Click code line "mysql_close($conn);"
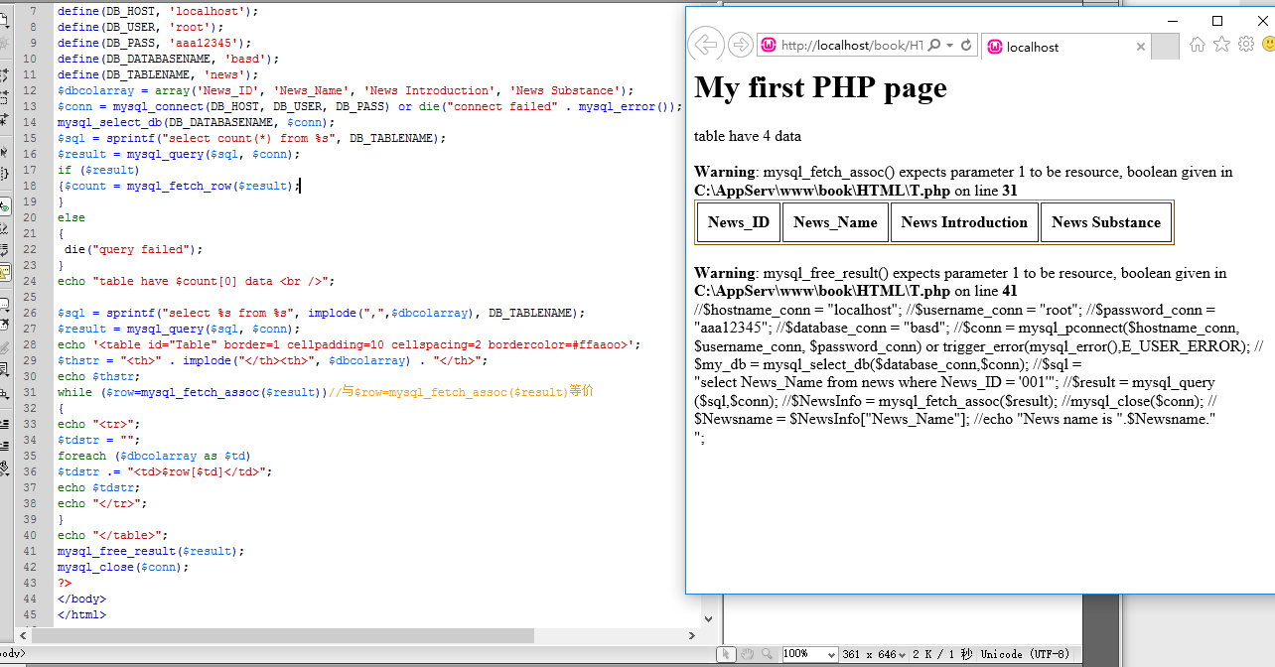1275x667 pixels. [123, 567]
